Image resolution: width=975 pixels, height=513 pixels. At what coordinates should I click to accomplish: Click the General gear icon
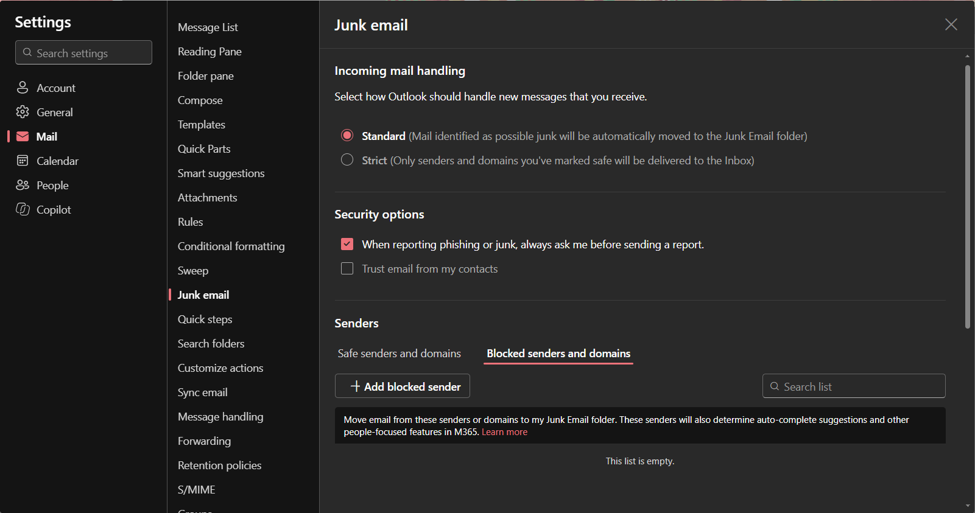(23, 112)
